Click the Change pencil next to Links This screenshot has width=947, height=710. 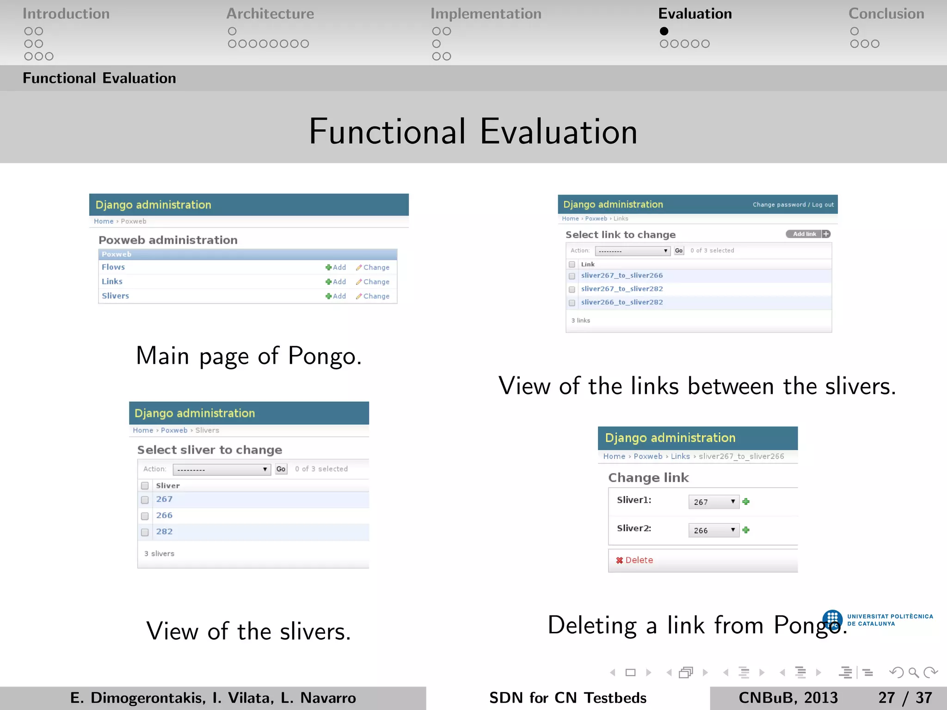pyautogui.click(x=359, y=282)
